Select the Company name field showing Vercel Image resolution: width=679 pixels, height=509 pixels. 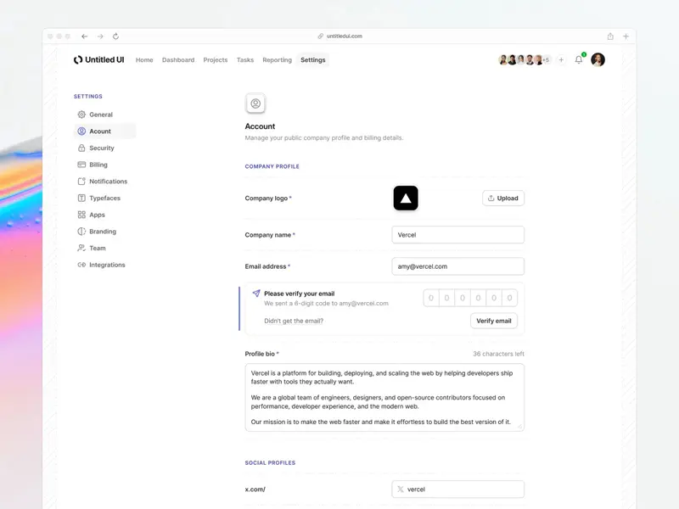point(457,234)
